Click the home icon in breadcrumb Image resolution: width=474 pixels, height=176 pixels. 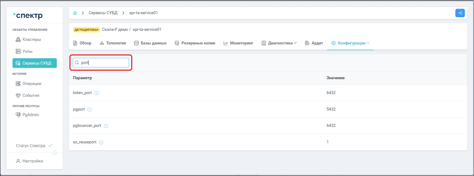pos(75,13)
